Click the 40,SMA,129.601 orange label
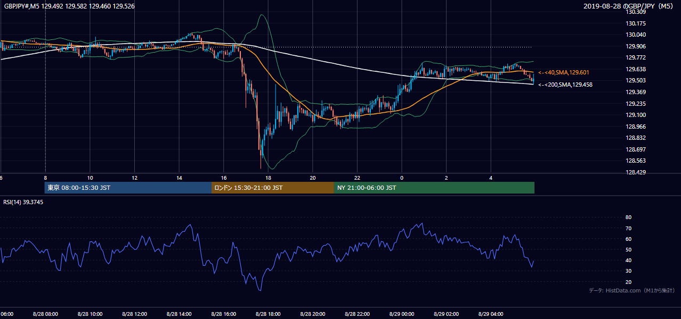This screenshot has height=319, width=681. [564, 72]
